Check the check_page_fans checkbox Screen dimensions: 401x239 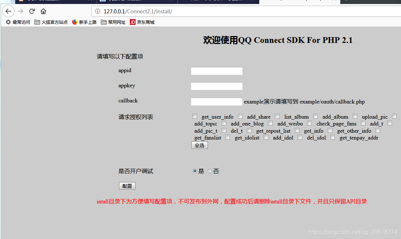click(x=310, y=123)
